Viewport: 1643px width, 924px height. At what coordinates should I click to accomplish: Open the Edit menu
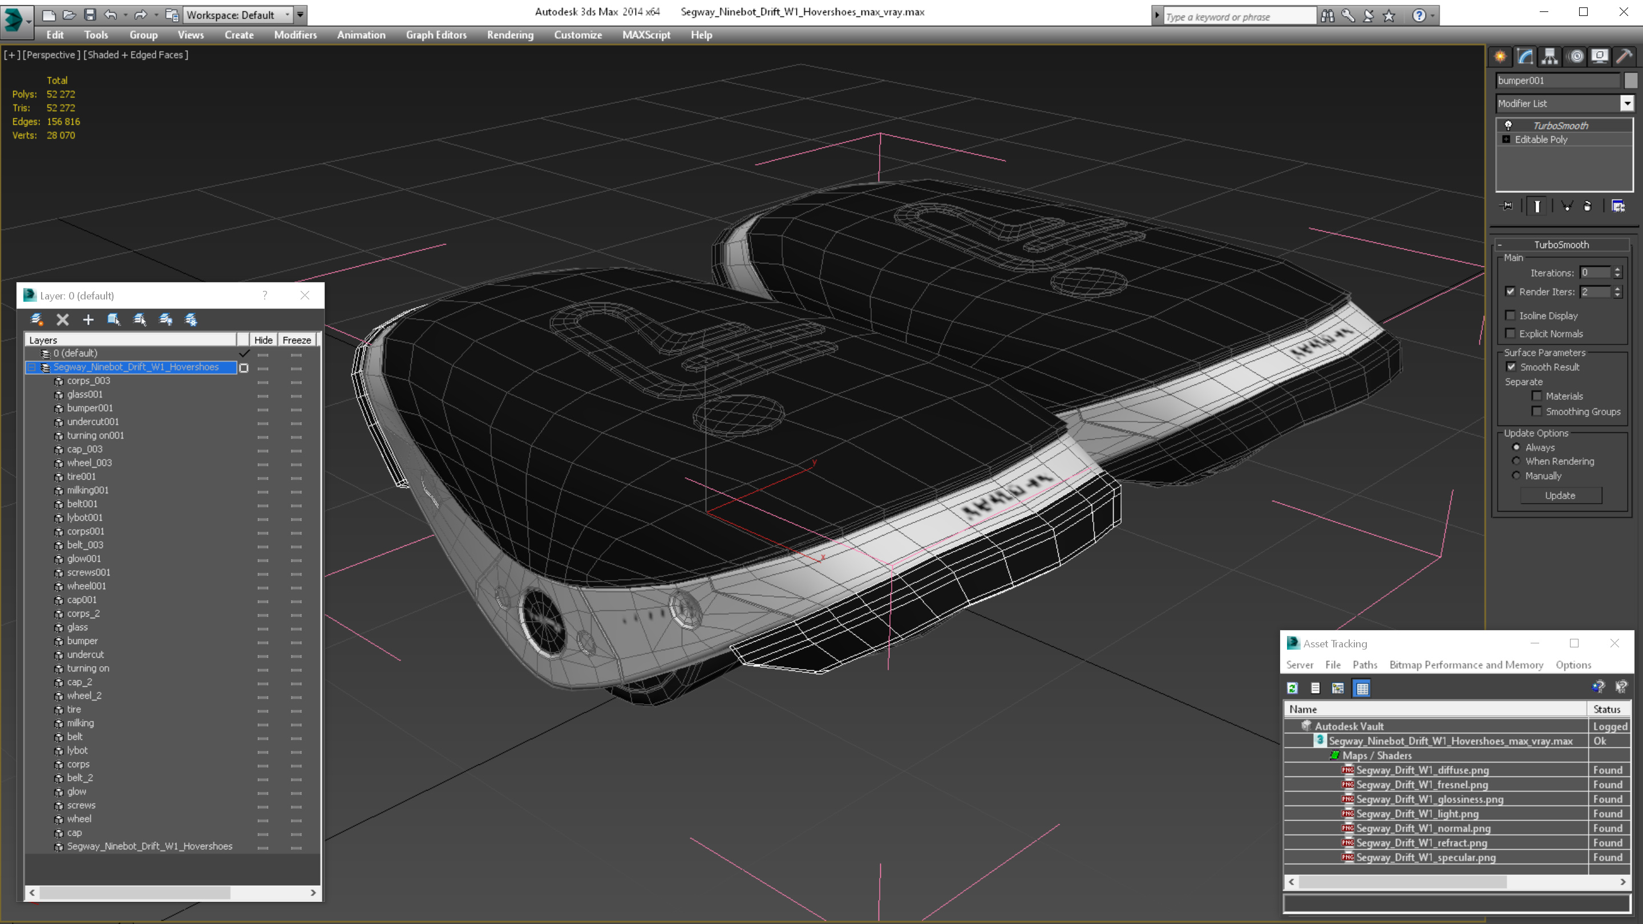pos(55,35)
